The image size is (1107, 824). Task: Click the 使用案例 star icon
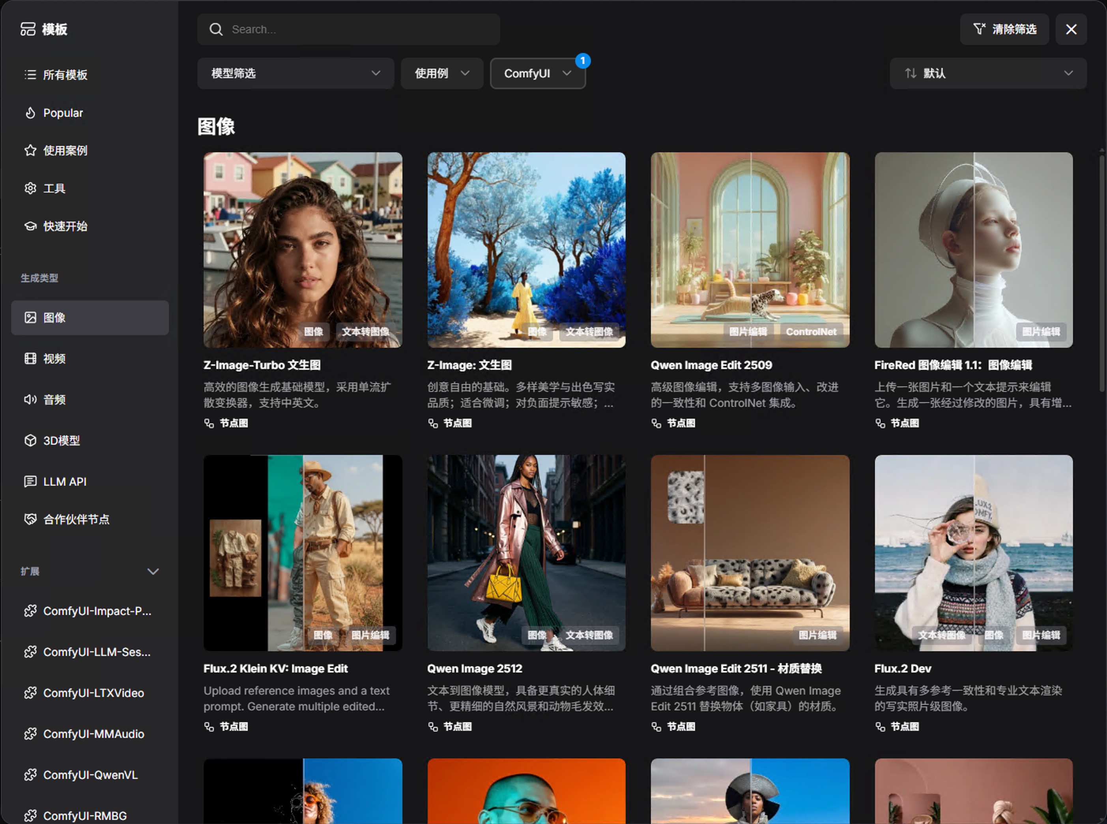point(30,150)
